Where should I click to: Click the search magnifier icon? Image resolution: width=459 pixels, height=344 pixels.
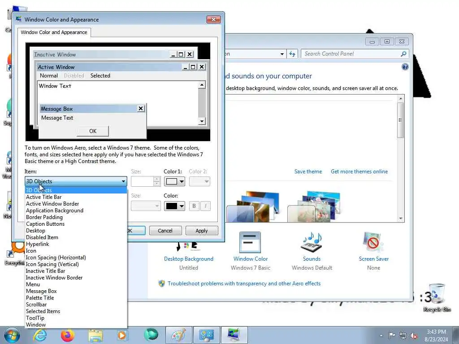point(404,54)
